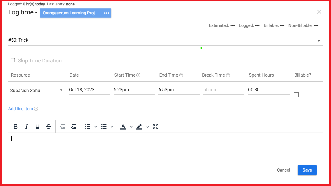Image resolution: width=331 pixels, height=186 pixels.
Task: Click the Break Time help icon
Action: [x=228, y=75]
